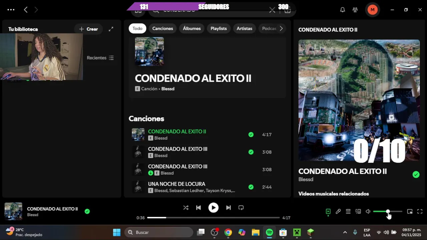The height and width of the screenshot is (240, 427).
Task: Click the Crear button in library
Action: coord(88,29)
